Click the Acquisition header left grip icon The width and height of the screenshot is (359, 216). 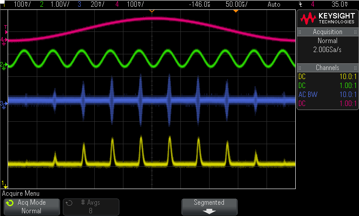300,32
